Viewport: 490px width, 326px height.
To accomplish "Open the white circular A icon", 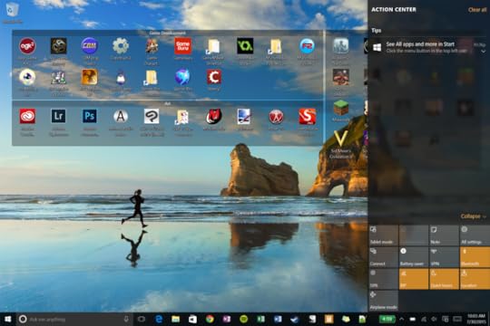I will [x=121, y=116].
